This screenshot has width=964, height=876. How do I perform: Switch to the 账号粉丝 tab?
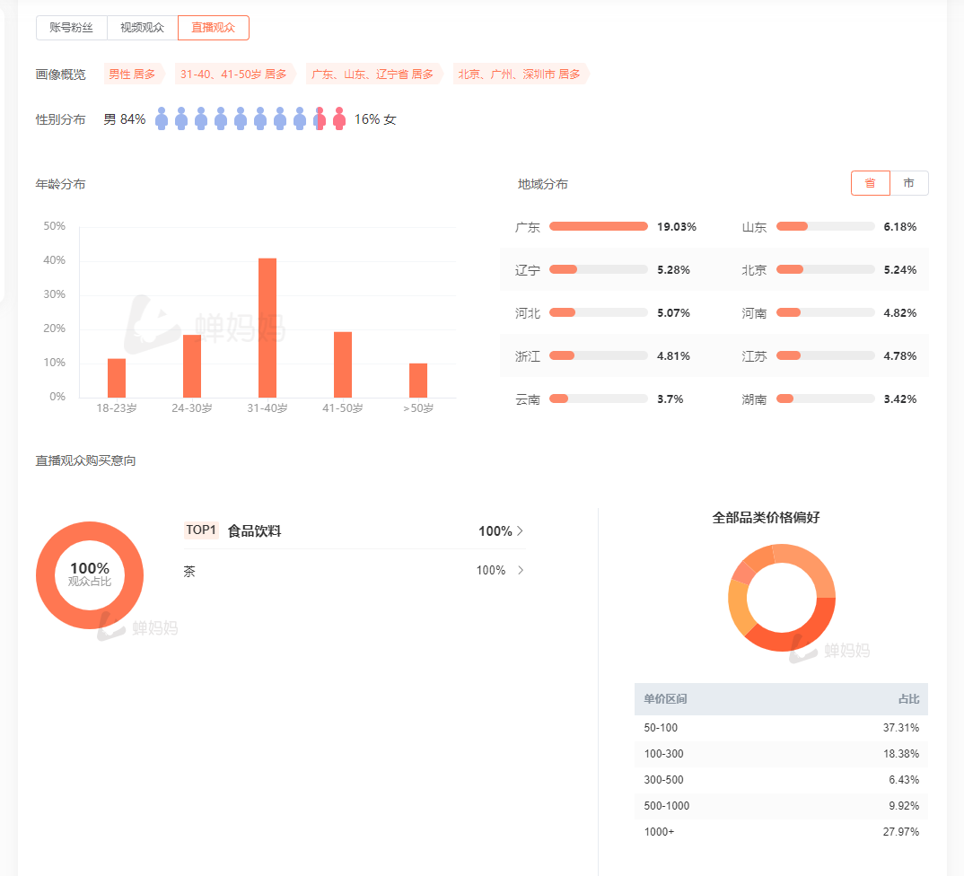[72, 28]
